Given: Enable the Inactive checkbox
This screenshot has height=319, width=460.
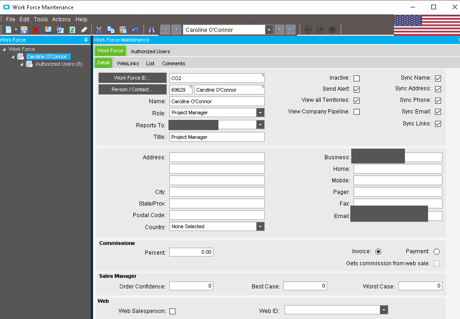Looking at the screenshot, I should tap(356, 78).
